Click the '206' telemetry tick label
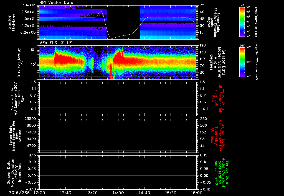The width and height of the screenshot is (284, 196). pyautogui.click(x=203, y=125)
